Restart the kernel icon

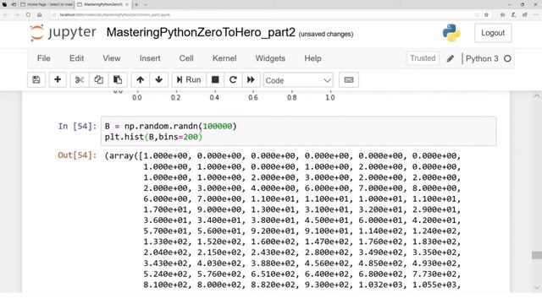[x=233, y=80]
